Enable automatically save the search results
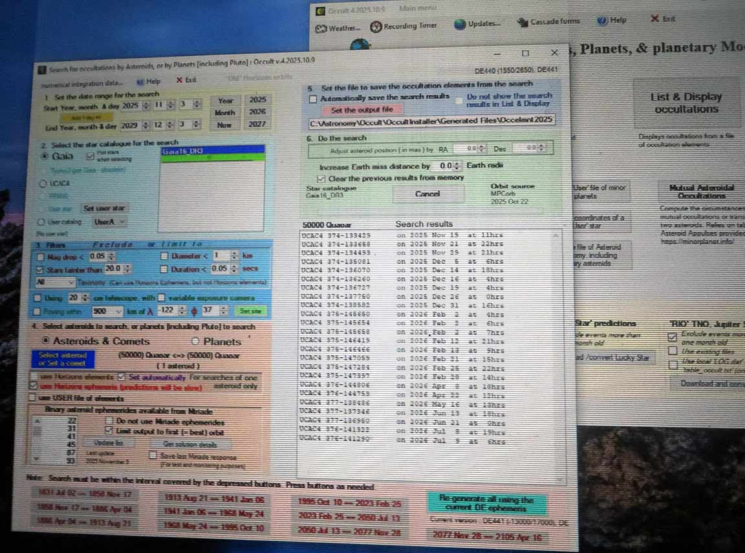This screenshot has width=745, height=553. point(313,98)
